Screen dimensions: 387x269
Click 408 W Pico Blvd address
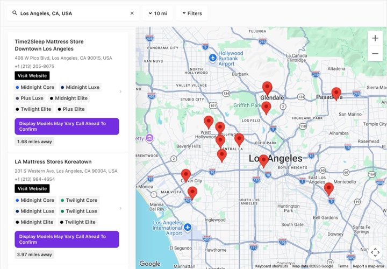(63, 58)
